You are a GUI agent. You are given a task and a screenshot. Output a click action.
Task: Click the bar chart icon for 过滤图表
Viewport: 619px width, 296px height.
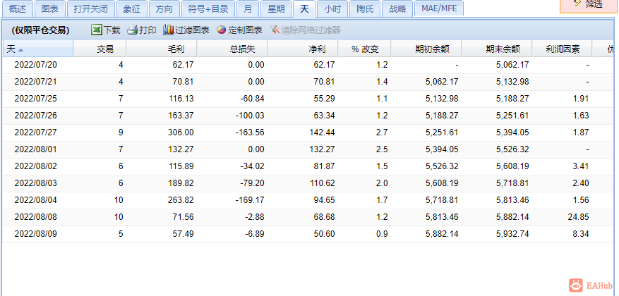169,30
